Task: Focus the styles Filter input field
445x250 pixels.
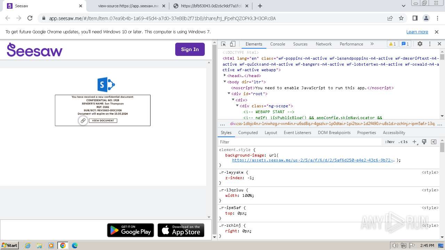Action: pyautogui.click(x=300, y=142)
